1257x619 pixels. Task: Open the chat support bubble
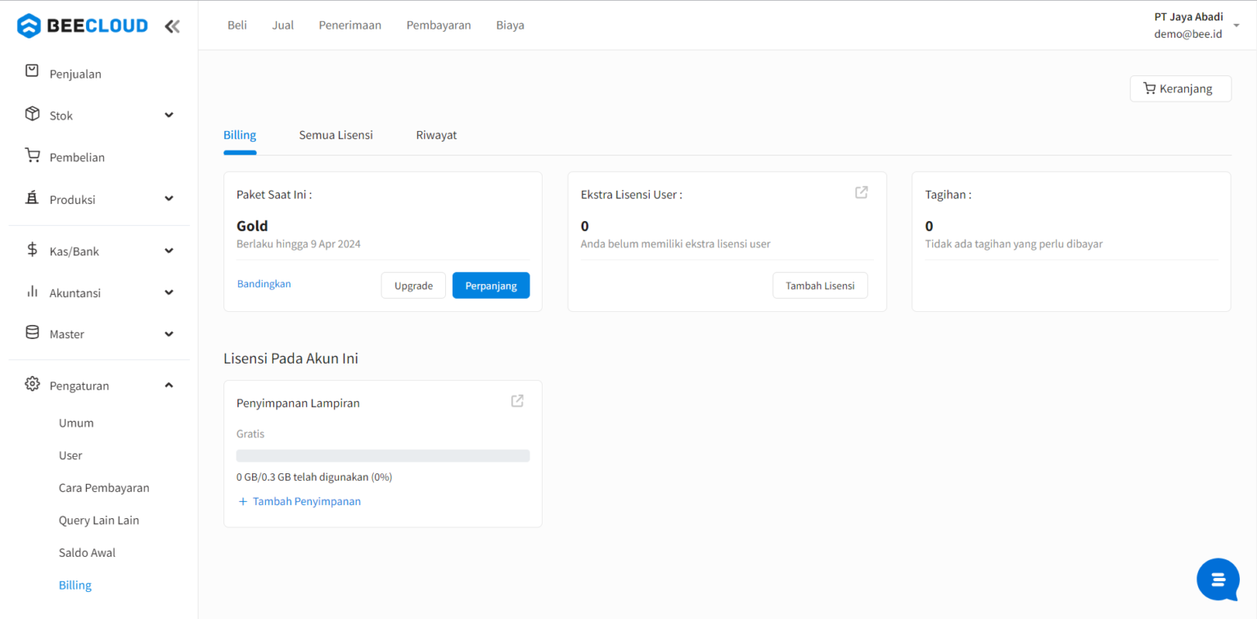click(x=1218, y=579)
